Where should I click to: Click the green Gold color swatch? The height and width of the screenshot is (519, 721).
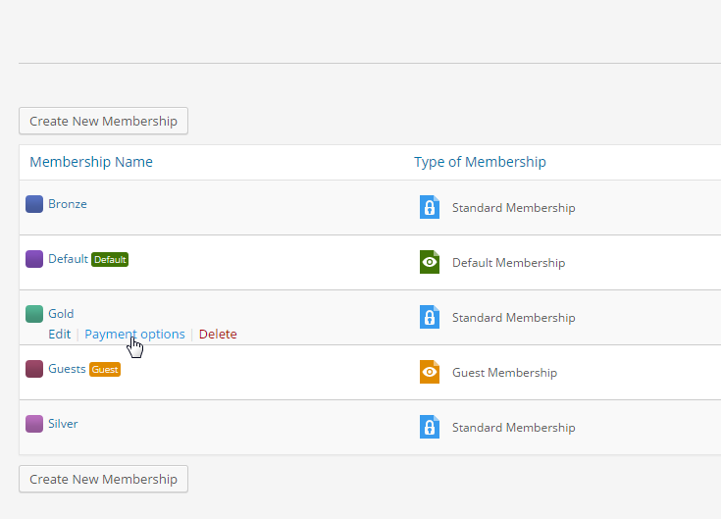click(34, 314)
